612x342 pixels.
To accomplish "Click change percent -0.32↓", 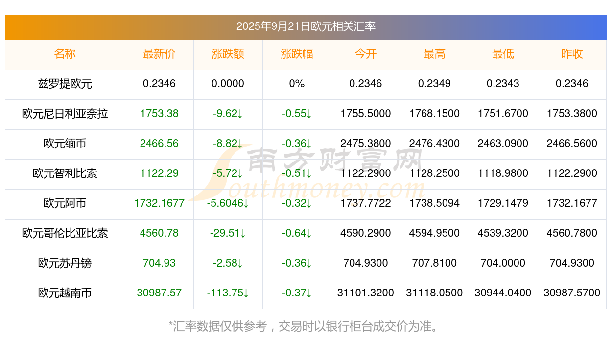I will (x=297, y=203).
